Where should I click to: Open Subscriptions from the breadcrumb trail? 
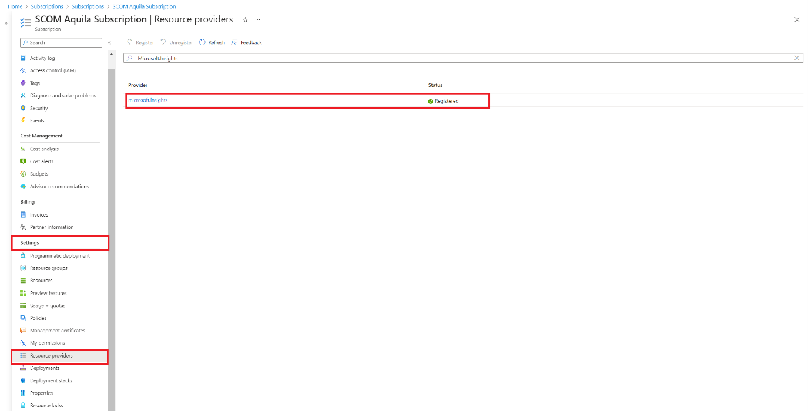click(47, 6)
